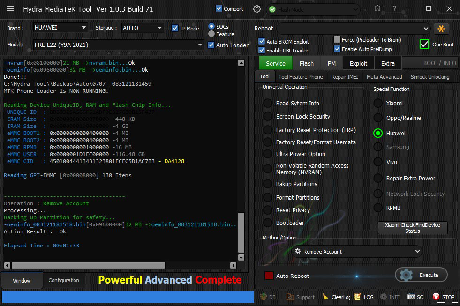Click the home icon in title bar
The height and width of the screenshot is (306, 460).
click(x=377, y=8)
